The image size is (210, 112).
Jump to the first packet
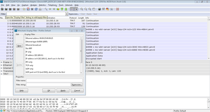coord(62,9)
